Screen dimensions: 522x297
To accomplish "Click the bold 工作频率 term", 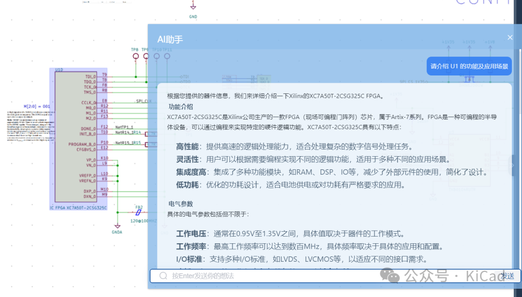I will click(x=191, y=246).
